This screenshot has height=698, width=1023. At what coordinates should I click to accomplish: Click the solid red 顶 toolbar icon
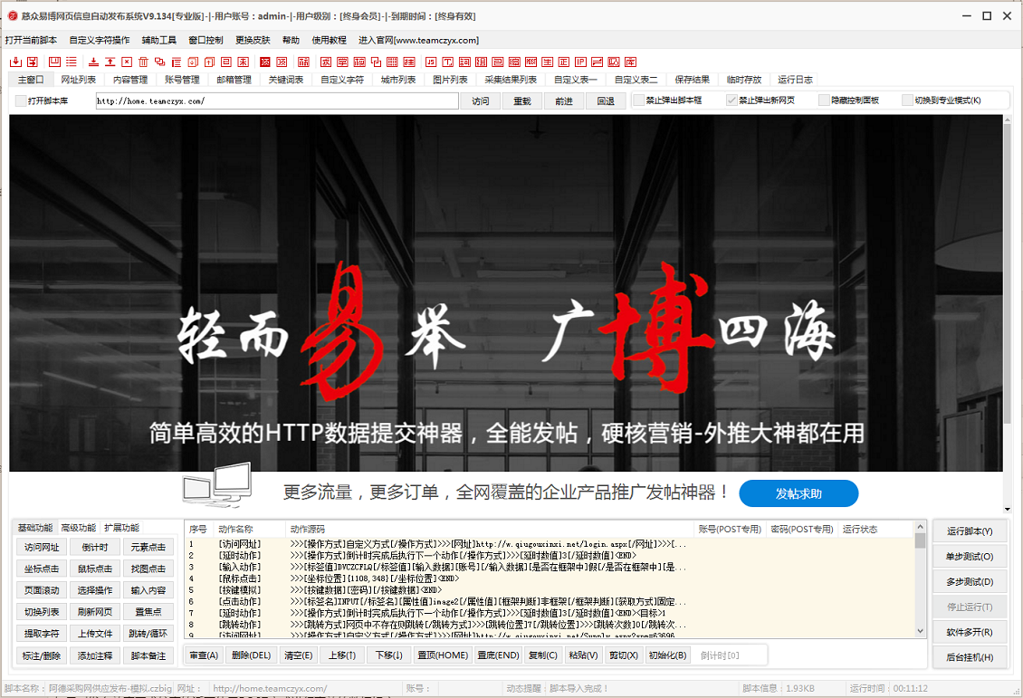click(x=263, y=62)
